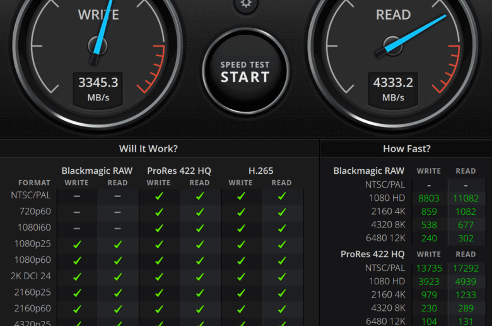This screenshot has height=326, width=492.
Task: Click ProRes 422 HQ write checkmark in NTSC/PAL row
Action: click(159, 196)
